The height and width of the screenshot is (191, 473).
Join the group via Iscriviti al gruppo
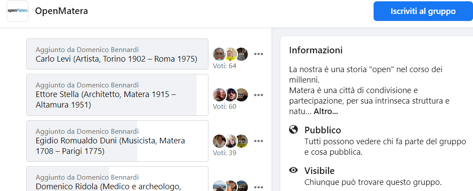423,11
